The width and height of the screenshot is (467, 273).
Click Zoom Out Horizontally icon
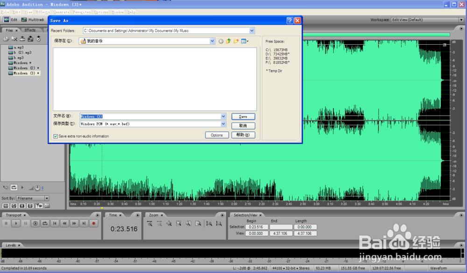159,224
